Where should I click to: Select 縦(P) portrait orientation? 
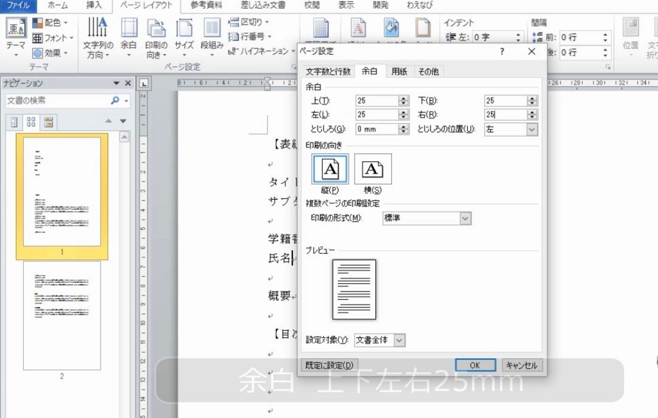(330, 169)
